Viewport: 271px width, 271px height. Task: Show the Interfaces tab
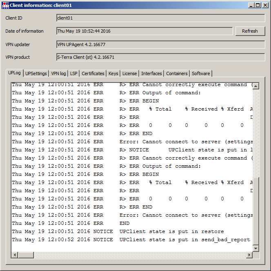coord(151,73)
